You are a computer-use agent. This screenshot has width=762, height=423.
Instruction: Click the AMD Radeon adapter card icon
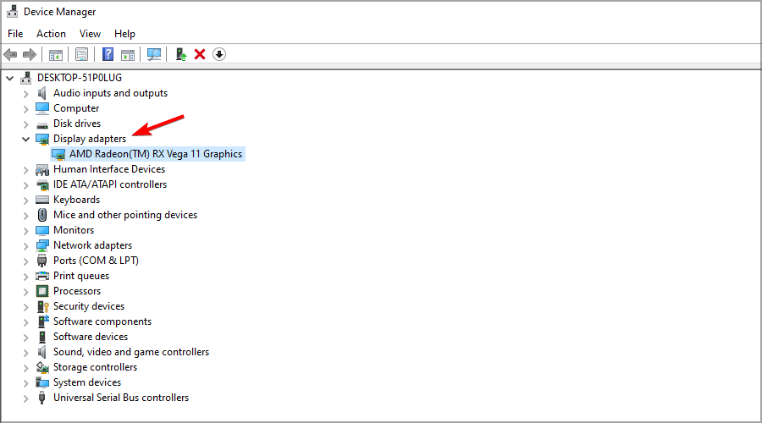(58, 155)
